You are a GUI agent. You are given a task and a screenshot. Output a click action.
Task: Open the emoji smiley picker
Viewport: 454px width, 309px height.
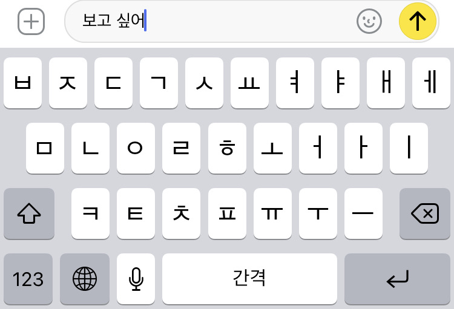click(369, 21)
